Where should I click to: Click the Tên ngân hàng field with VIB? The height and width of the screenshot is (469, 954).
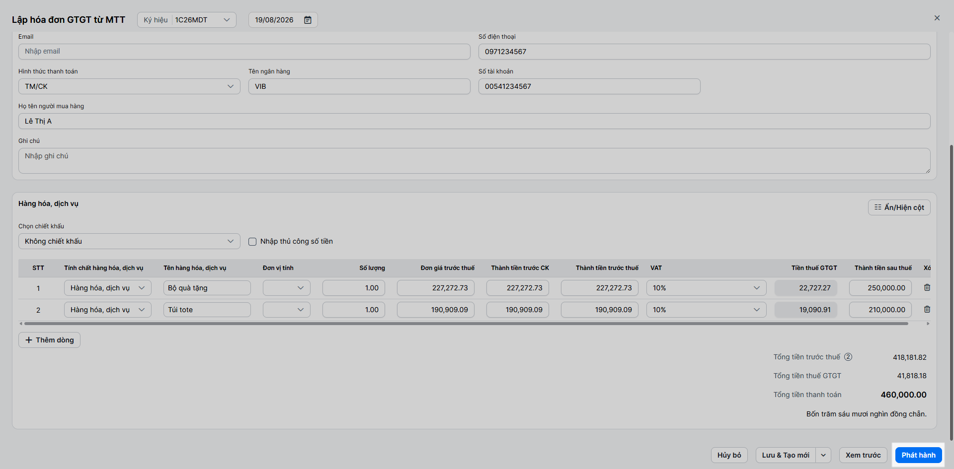pyautogui.click(x=359, y=86)
